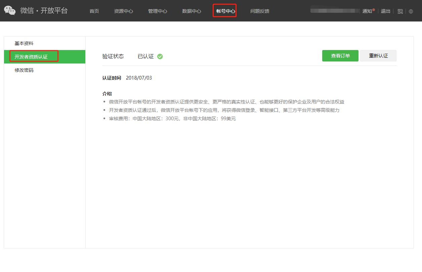Image resolution: width=422 pixels, height=272 pixels.
Task: Click the bullet line starting 开发者资质认证通过后
Action: pos(224,110)
